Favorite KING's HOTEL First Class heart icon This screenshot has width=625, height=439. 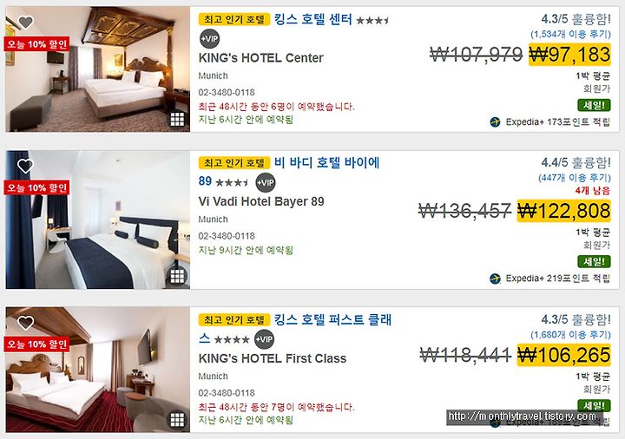pyautogui.click(x=25, y=323)
